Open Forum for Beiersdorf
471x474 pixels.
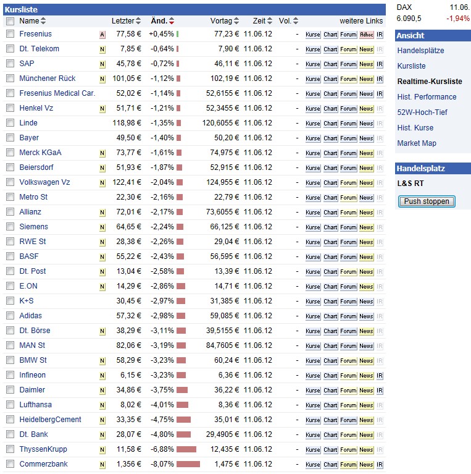(348, 167)
